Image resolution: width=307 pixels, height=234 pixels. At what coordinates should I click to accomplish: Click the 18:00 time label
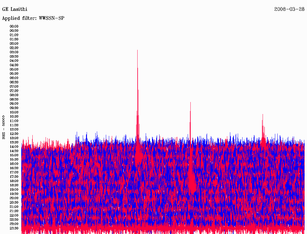[x=14, y=181]
